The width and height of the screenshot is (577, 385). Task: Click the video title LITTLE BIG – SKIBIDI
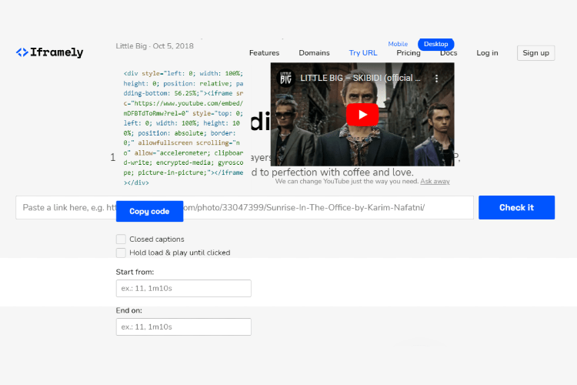360,78
